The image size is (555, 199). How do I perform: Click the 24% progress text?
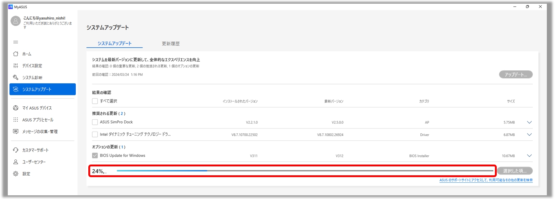[x=98, y=171]
